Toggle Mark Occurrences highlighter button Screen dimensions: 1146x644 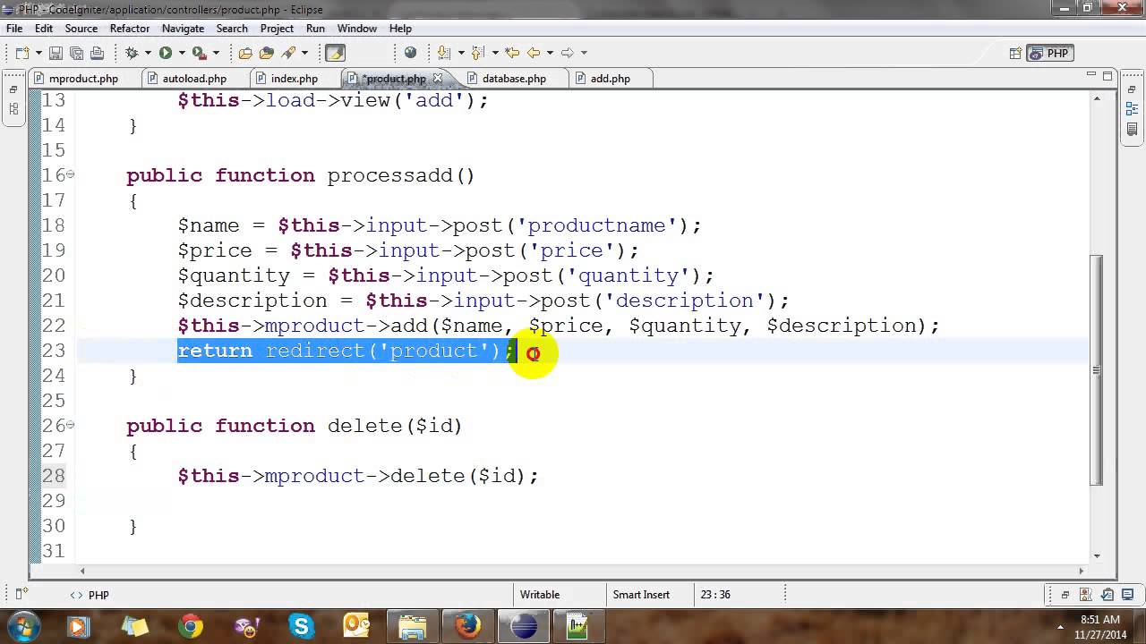pos(335,53)
